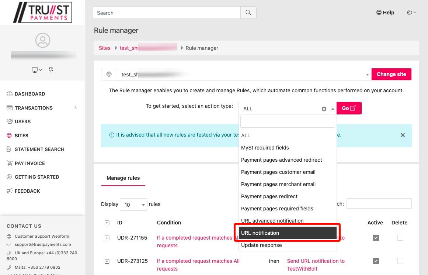Open Sites in sidebar

21,135
